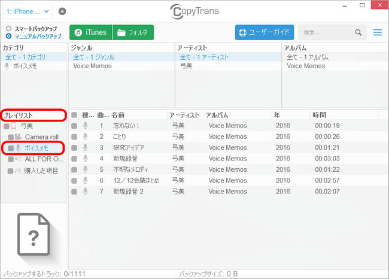Screen dimensions: 389x279
Task: Sort tracks by アーティスト column header
Action: pos(186,115)
